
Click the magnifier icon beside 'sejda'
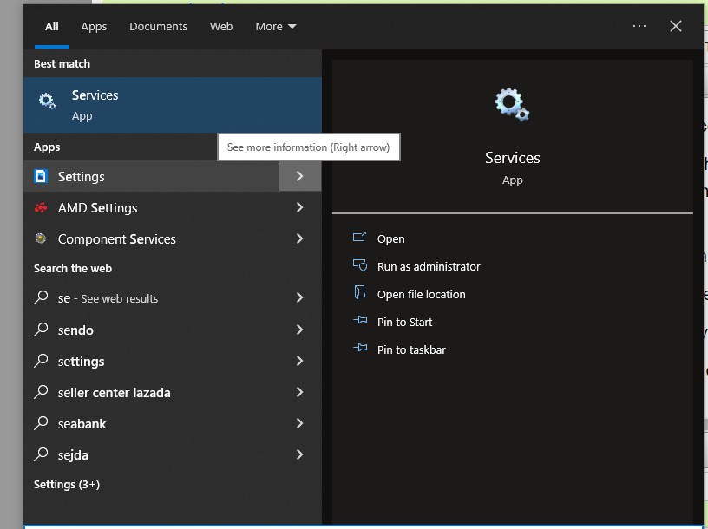tap(41, 454)
